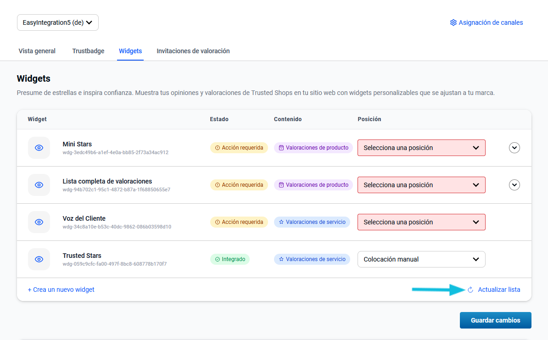Open the EasyIntegration5 (de) channel dropdown

pos(58,22)
